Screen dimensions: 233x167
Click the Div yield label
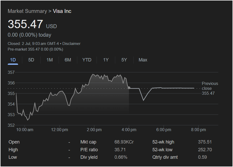(89, 157)
